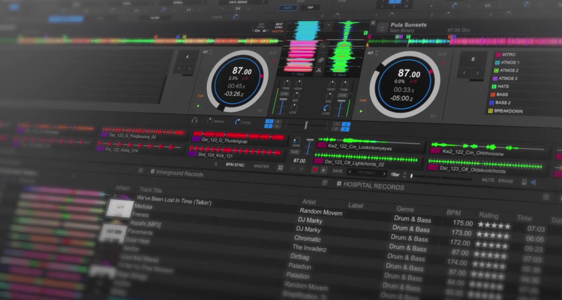Image resolution: width=562 pixels, height=300 pixels.
Task: Click the quantize Q icon next to BPM SYNC
Action: point(216,164)
